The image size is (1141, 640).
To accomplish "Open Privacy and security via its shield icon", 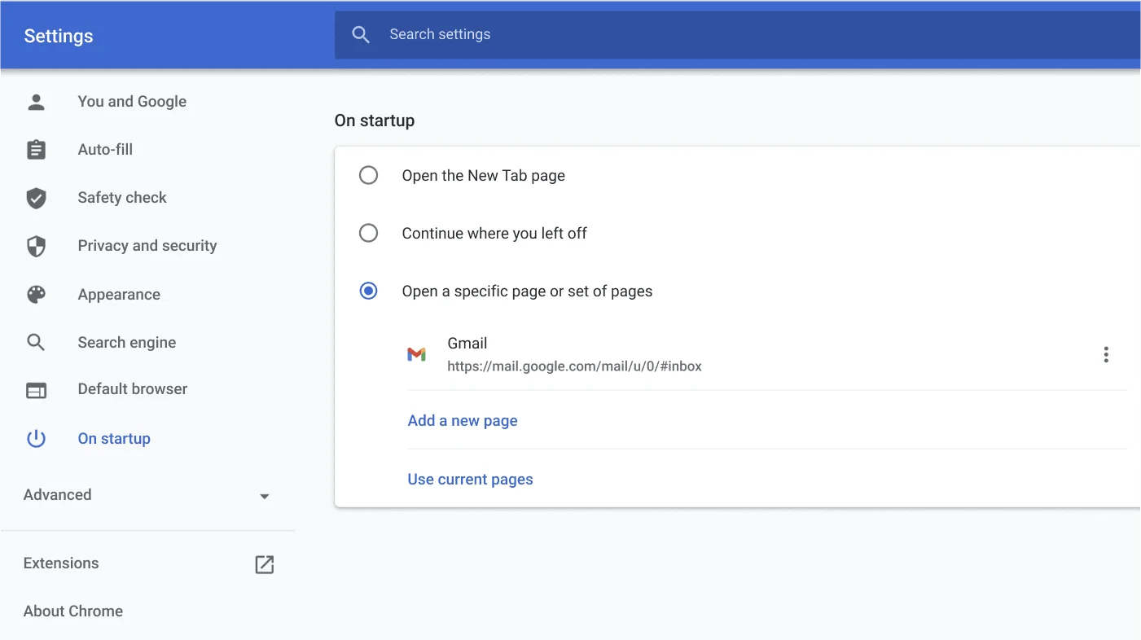I will point(36,245).
